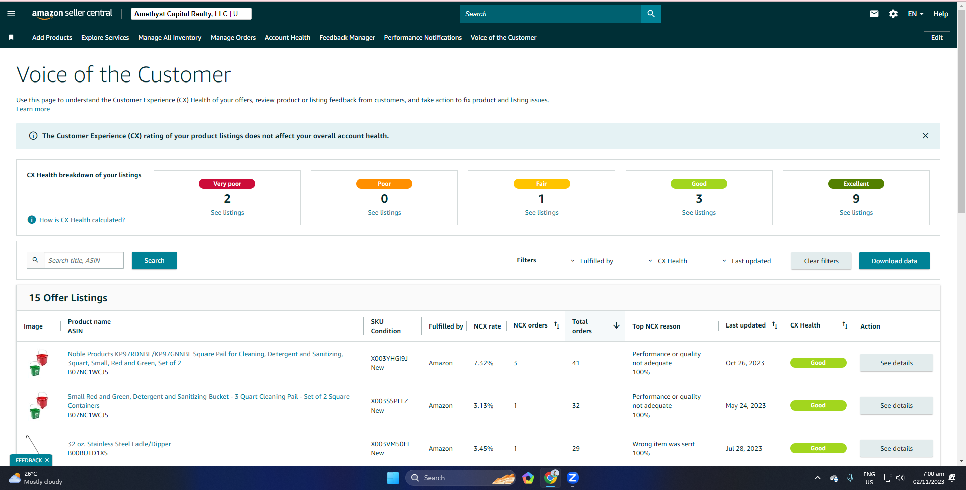Click the info icon in the CX banner
Viewport: 966px width, 490px height.
click(33, 136)
